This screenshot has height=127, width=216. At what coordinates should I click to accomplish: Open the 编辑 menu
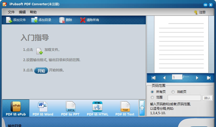click(22, 12)
